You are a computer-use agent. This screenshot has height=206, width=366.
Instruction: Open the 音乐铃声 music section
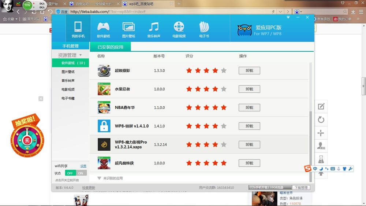(x=154, y=29)
